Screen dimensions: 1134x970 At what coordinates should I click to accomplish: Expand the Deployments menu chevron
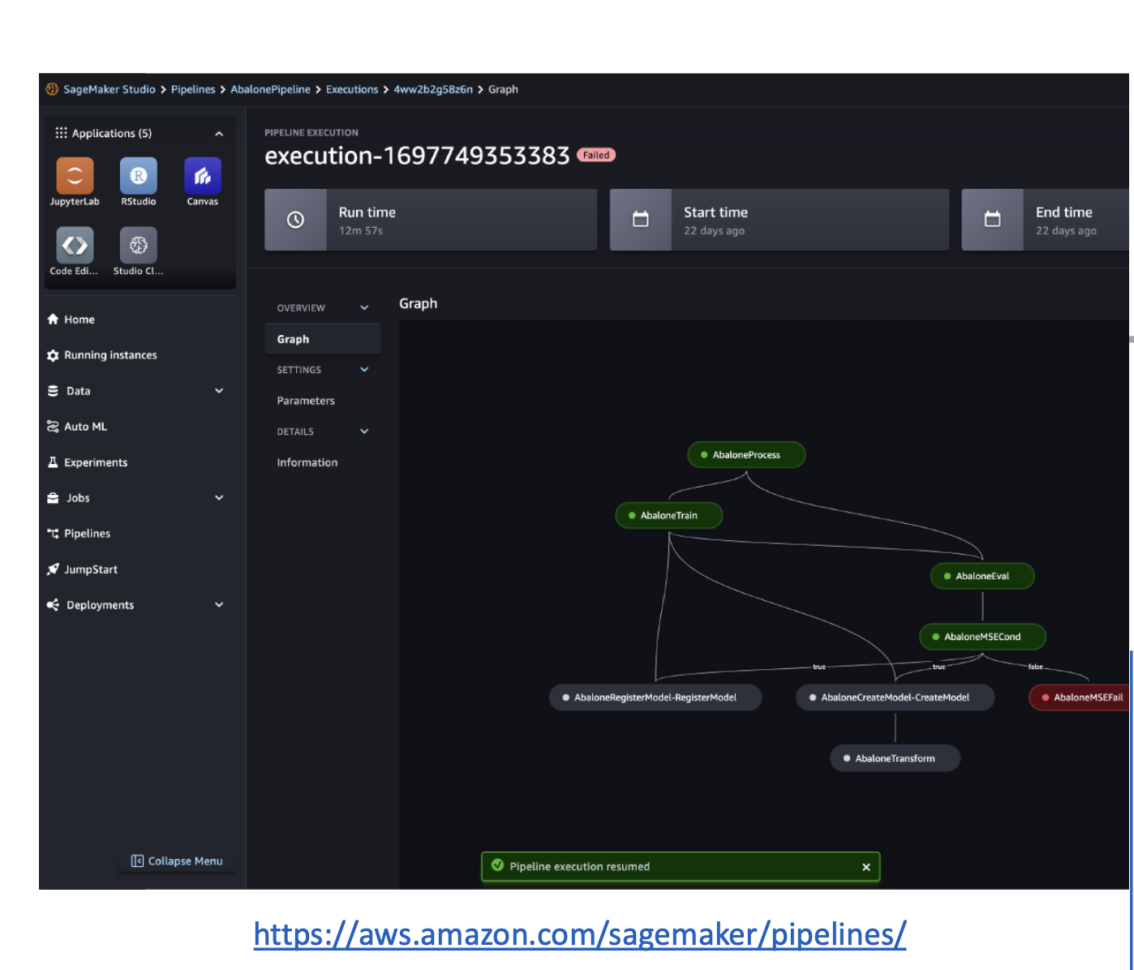[x=219, y=605]
